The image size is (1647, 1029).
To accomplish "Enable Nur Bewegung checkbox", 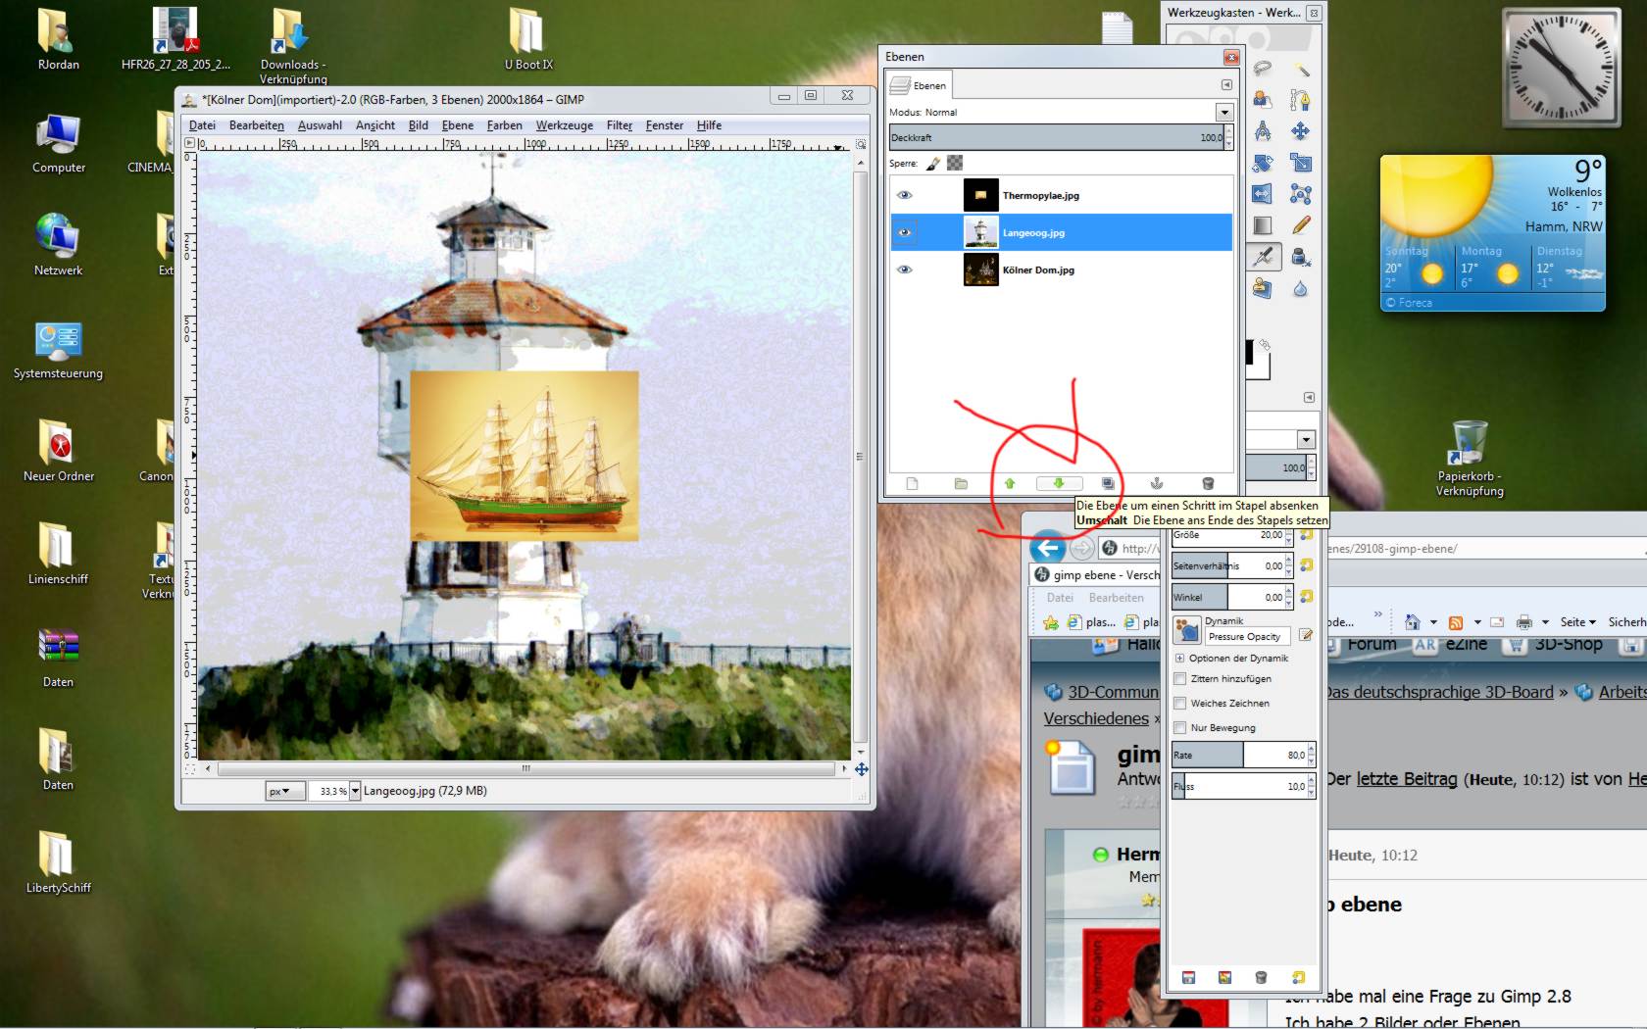I will (x=1180, y=727).
